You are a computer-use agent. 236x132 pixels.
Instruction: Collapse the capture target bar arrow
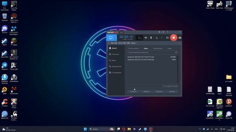[180, 43]
